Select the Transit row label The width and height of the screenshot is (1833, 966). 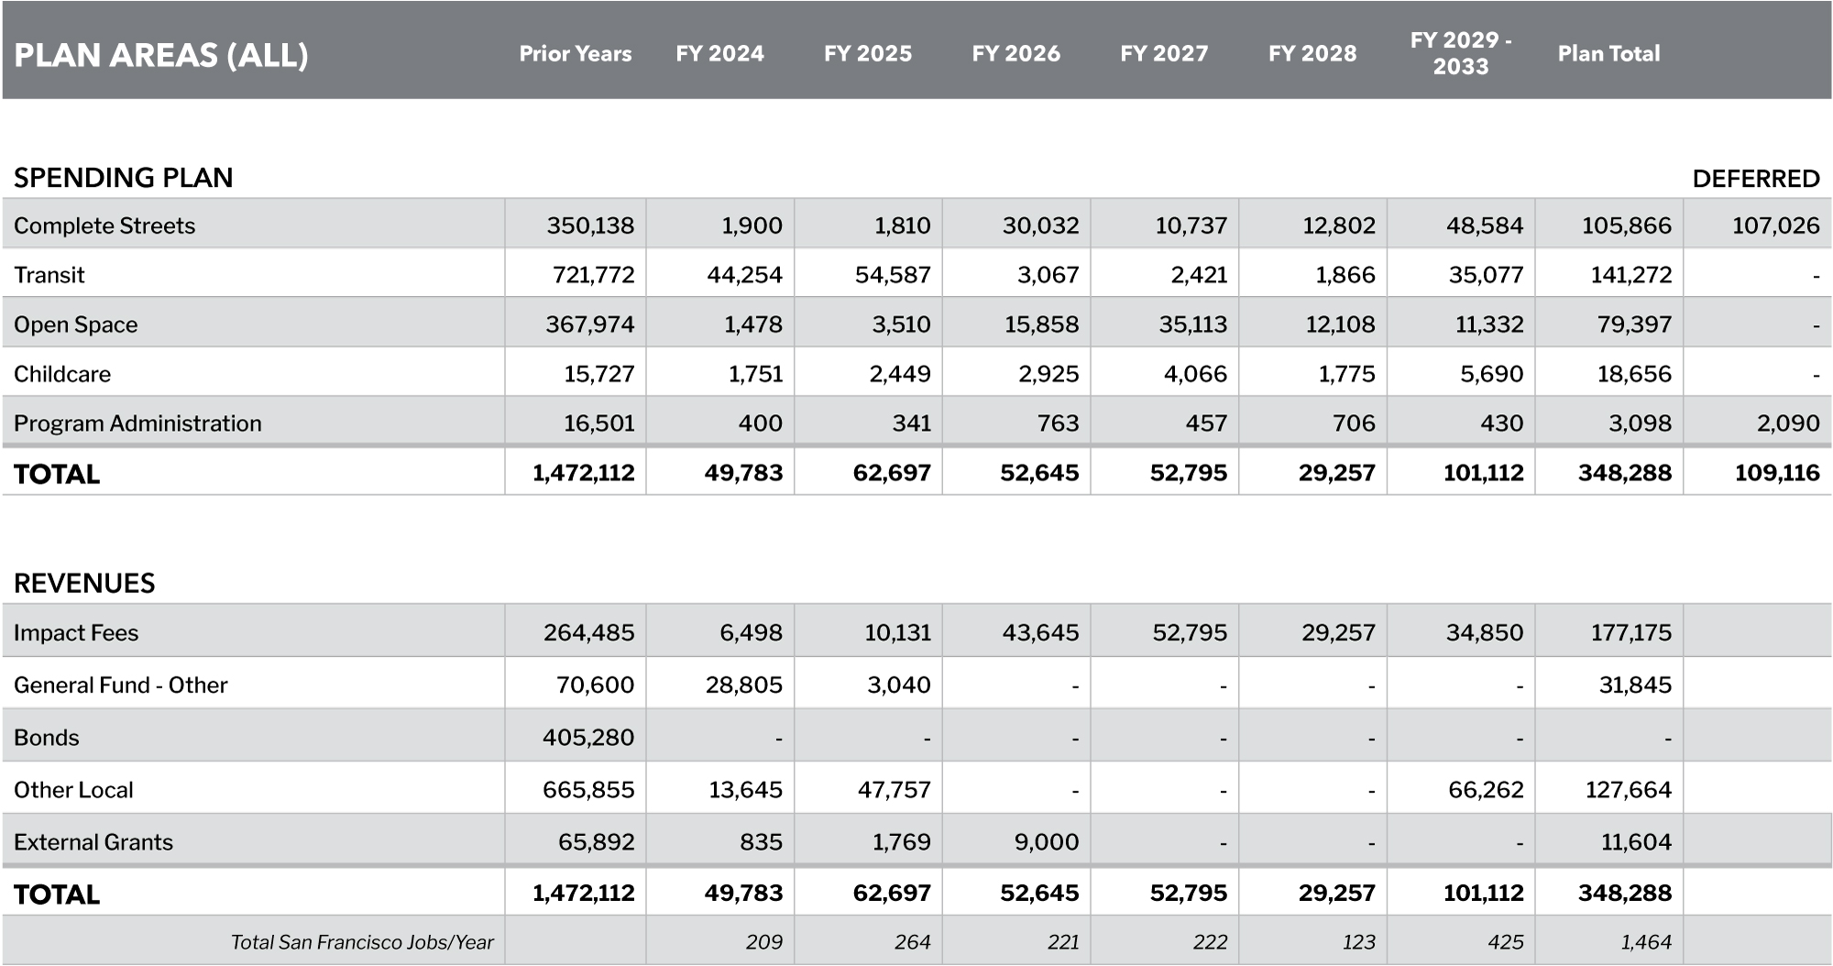pyautogui.click(x=49, y=275)
